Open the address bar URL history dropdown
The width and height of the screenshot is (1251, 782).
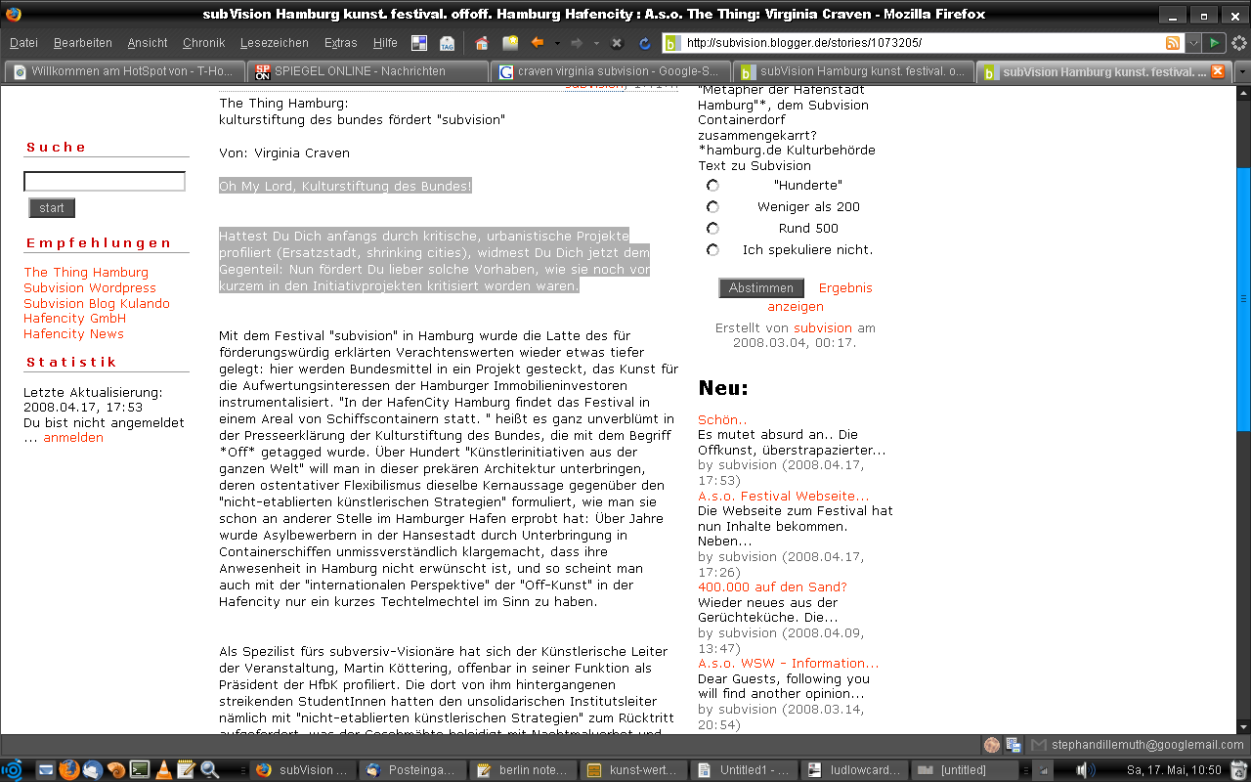click(1193, 43)
